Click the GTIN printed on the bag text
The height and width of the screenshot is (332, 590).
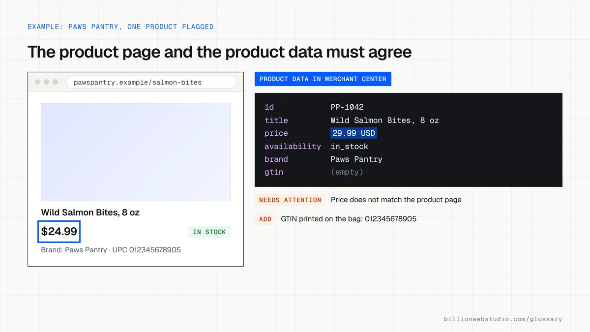[349, 219]
